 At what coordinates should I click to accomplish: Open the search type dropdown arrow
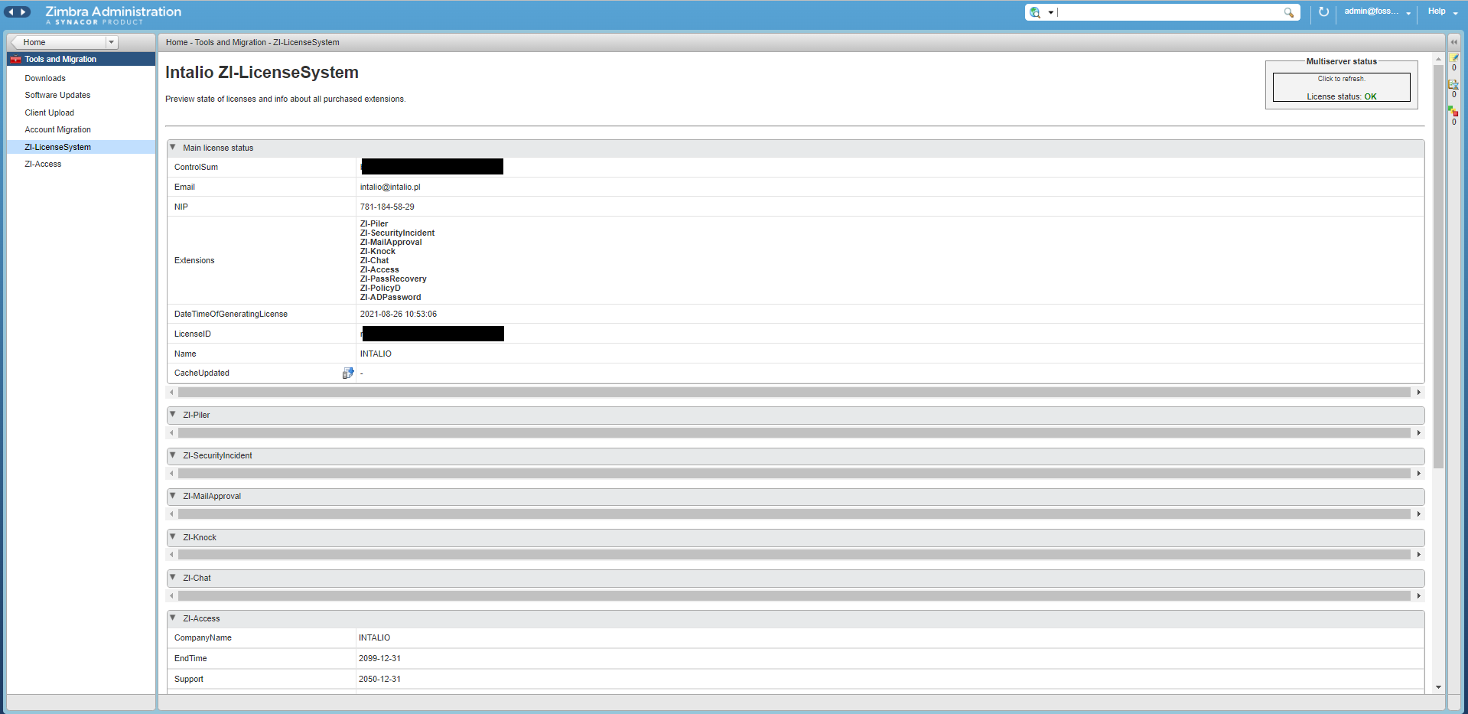[x=1050, y=12]
